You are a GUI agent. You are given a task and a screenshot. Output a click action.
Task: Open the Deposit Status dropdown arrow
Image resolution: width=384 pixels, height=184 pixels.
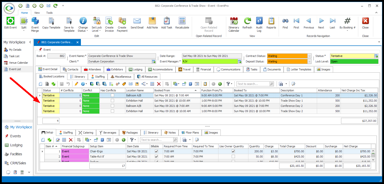310,61
